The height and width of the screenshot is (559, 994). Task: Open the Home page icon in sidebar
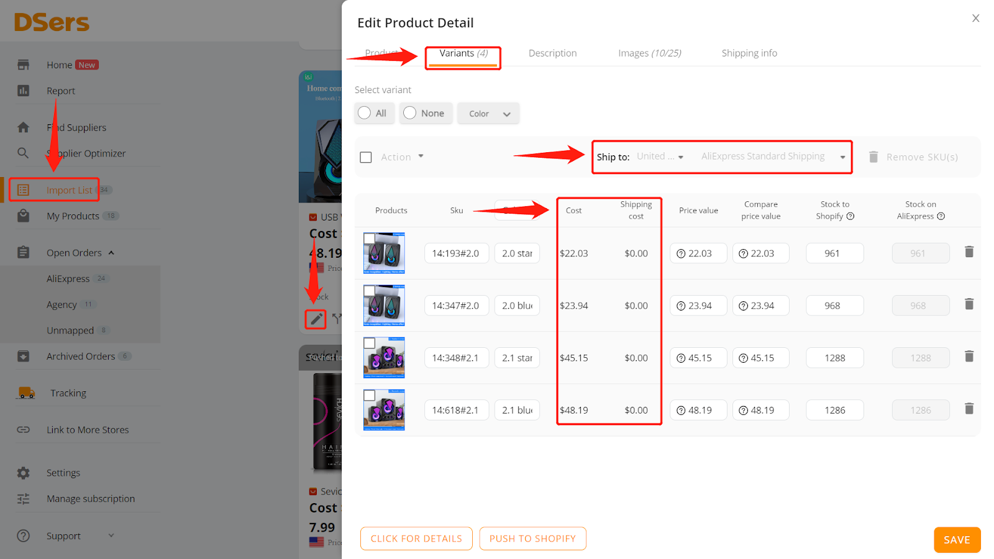coord(24,65)
